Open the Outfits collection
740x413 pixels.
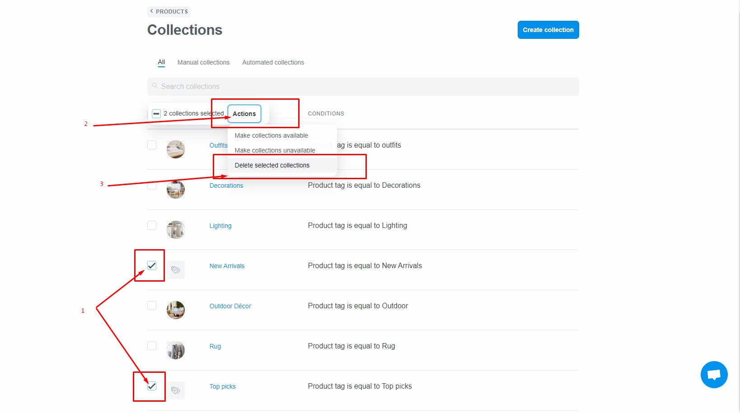pyautogui.click(x=218, y=145)
